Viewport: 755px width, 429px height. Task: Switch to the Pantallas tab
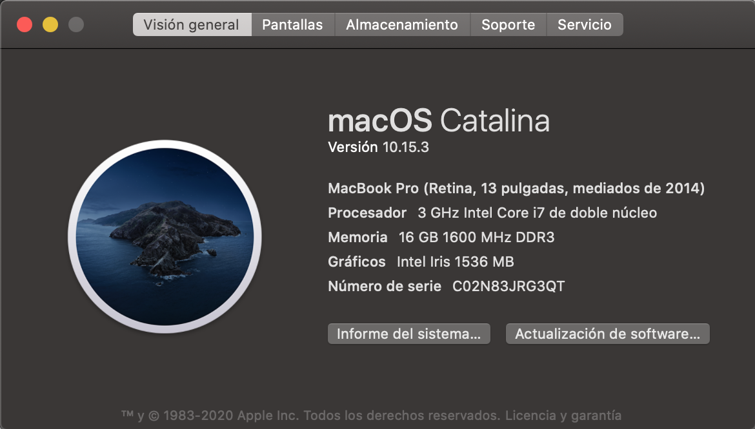point(293,24)
